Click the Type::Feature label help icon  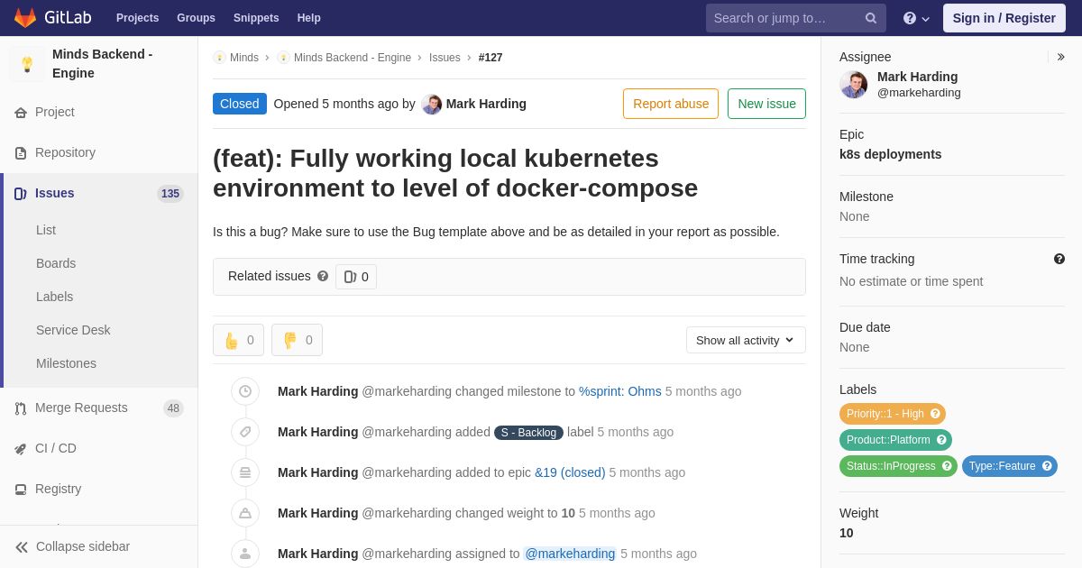pyautogui.click(x=1047, y=466)
